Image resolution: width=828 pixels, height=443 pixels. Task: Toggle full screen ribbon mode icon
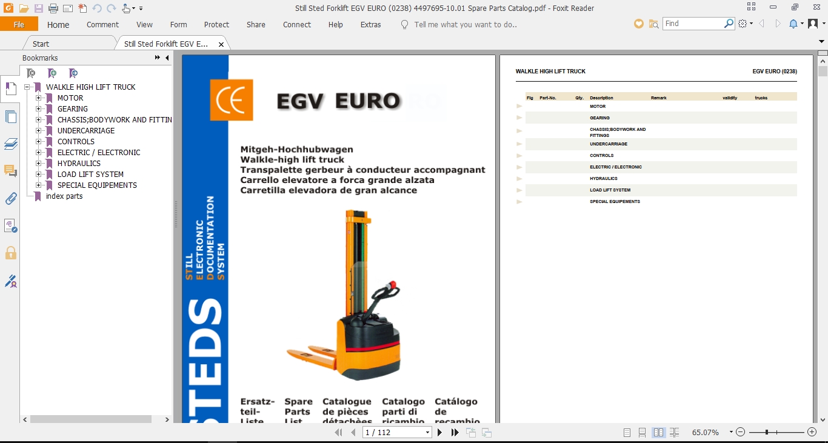[x=752, y=7]
